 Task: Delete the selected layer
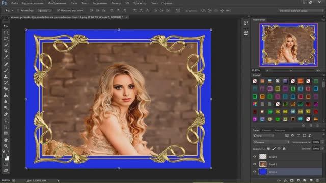317,180
